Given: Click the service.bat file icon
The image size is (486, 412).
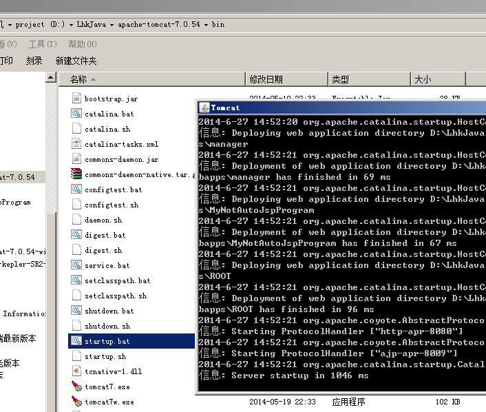Looking at the screenshot, I should tap(76, 265).
